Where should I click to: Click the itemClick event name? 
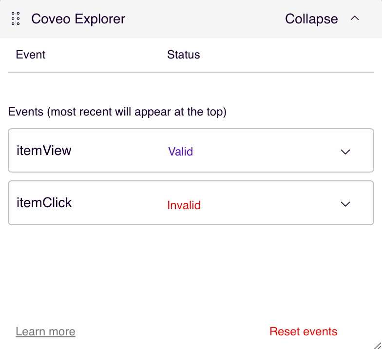point(44,203)
